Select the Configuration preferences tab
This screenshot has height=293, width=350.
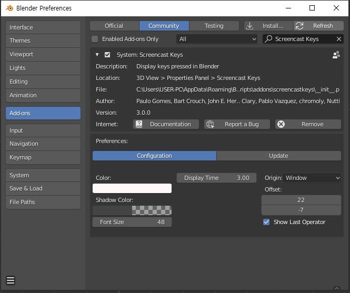[x=154, y=156]
